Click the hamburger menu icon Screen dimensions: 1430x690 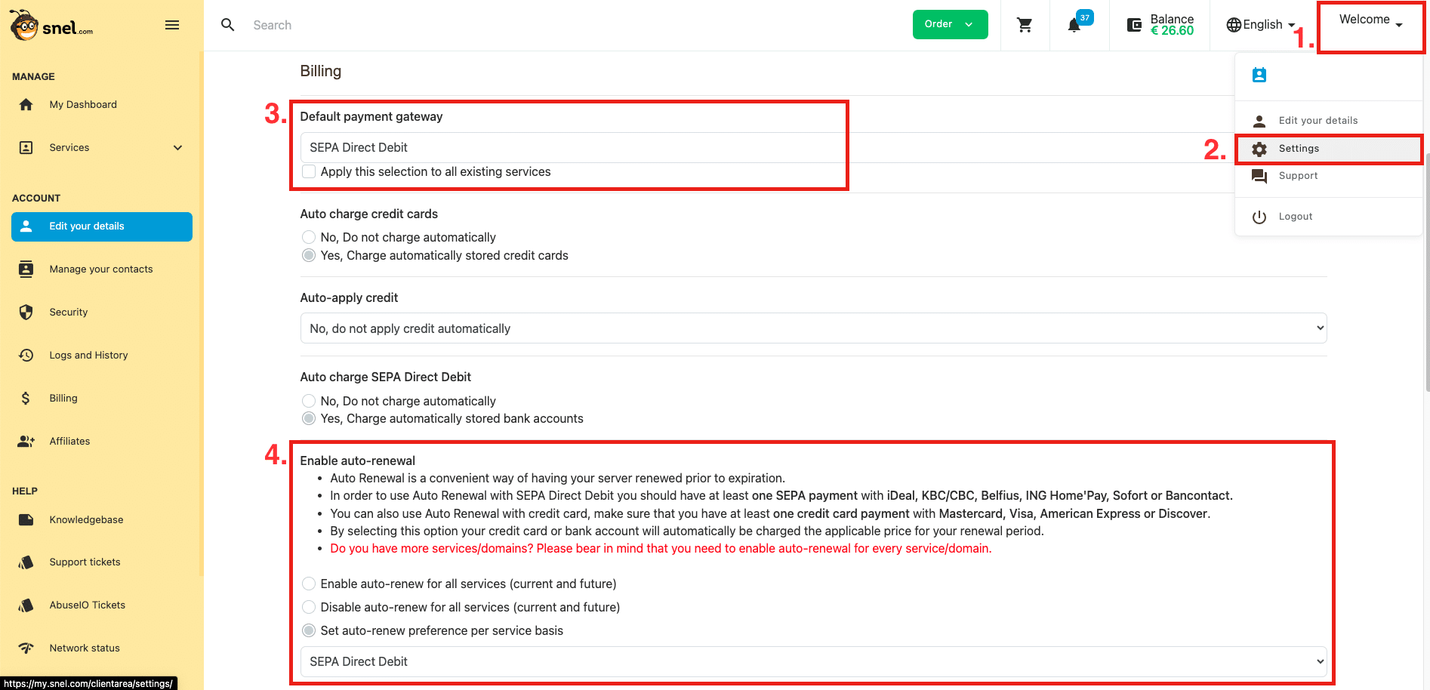[172, 25]
